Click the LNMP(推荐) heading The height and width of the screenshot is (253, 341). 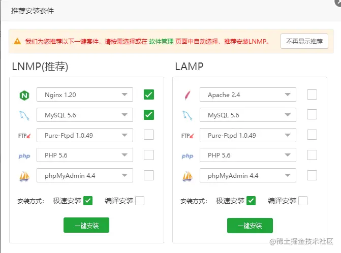pyautogui.click(x=40, y=66)
